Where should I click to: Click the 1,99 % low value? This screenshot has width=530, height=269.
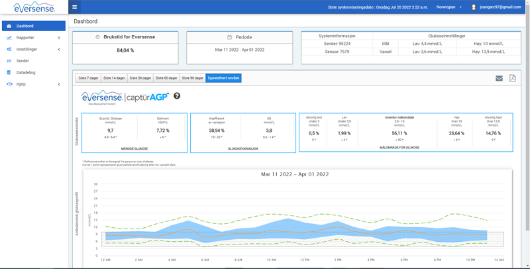[345, 133]
